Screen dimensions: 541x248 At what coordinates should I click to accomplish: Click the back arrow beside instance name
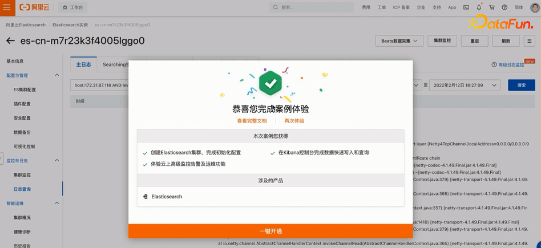coord(10,40)
